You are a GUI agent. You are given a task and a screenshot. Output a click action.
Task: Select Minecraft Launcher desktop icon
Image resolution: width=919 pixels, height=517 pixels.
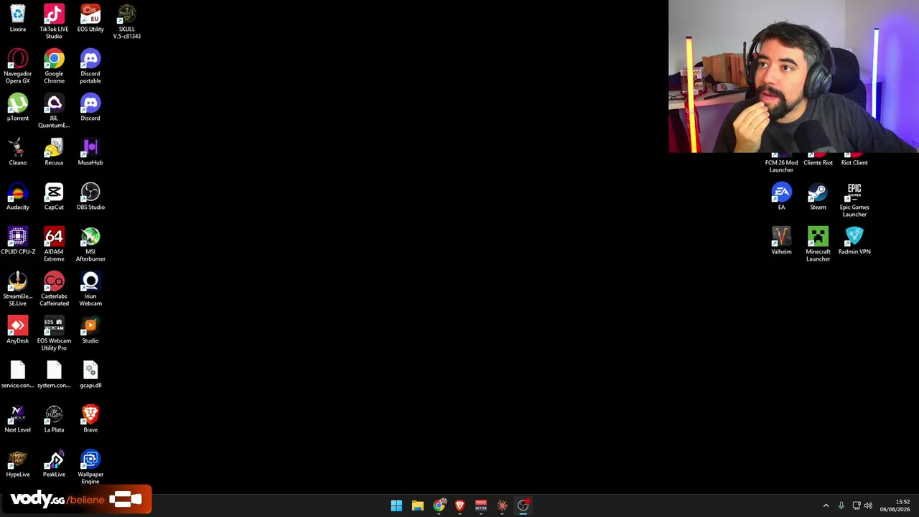coord(818,237)
